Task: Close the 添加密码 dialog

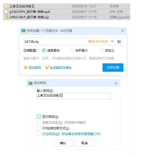Action: click(116, 83)
